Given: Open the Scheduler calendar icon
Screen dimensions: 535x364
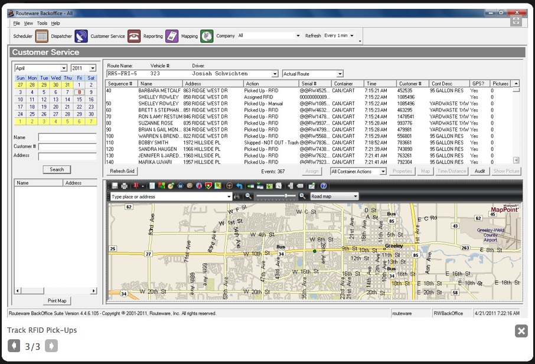Looking at the screenshot, I should [x=41, y=36].
